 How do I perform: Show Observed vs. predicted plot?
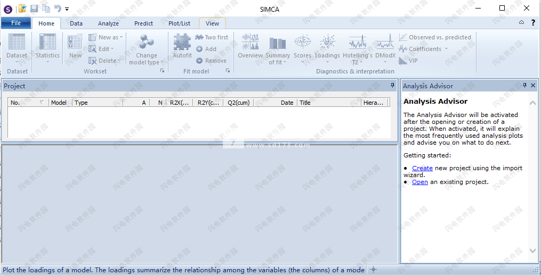pyautogui.click(x=435, y=37)
